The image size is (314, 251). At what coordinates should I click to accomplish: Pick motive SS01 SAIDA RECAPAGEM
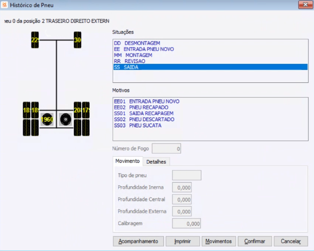tap(210, 113)
